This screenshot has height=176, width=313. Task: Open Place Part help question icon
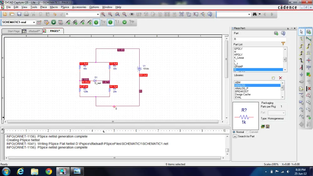(x=283, y=33)
